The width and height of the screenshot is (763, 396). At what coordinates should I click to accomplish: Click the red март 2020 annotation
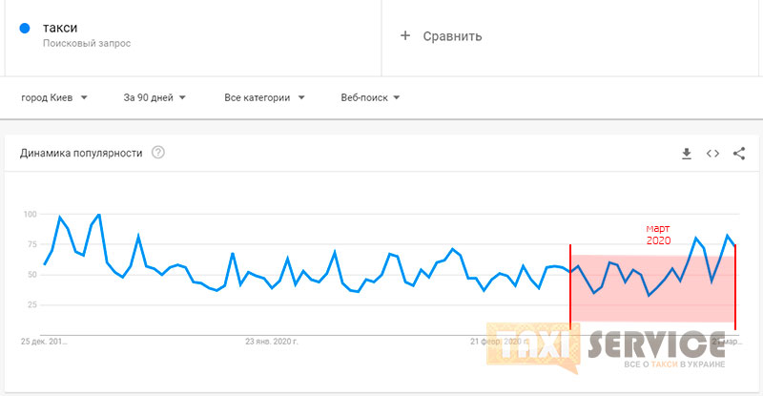tap(658, 235)
